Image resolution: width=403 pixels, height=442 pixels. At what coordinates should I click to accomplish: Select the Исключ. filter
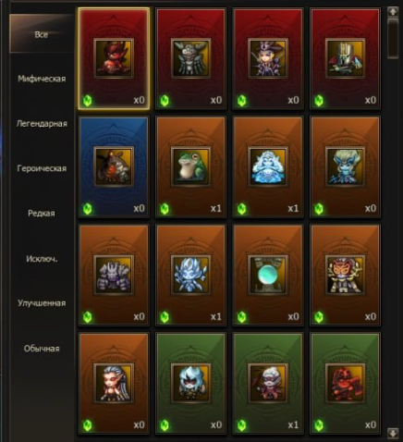pos(42,259)
